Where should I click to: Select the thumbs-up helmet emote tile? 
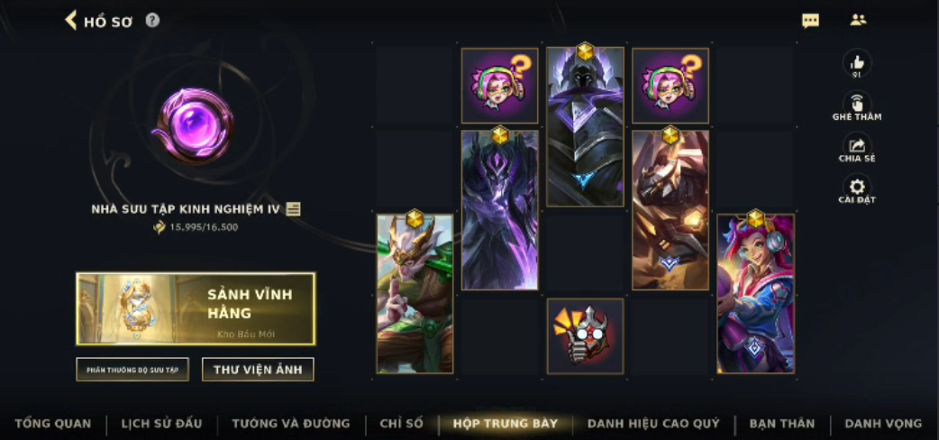pyautogui.click(x=585, y=335)
